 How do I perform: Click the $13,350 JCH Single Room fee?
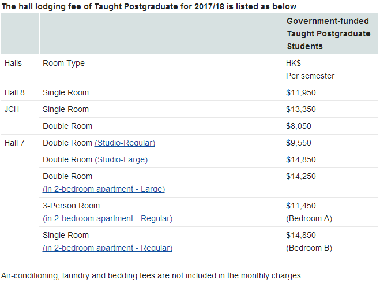pyautogui.click(x=301, y=109)
